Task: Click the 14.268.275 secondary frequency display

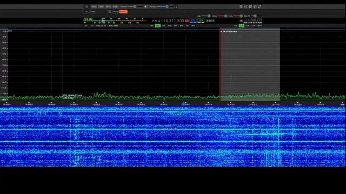Action: 254,20
